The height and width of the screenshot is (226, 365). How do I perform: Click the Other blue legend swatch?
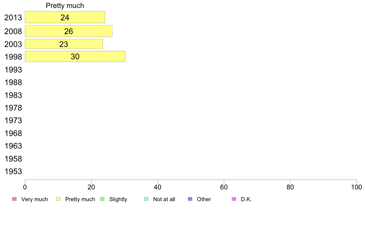(x=190, y=199)
